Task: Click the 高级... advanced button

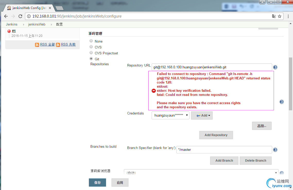Action: [x=262, y=126]
